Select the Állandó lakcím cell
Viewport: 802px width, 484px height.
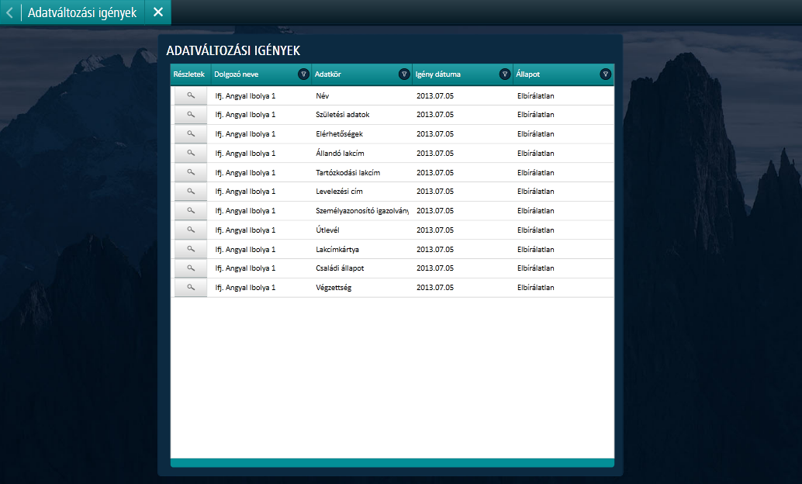341,153
